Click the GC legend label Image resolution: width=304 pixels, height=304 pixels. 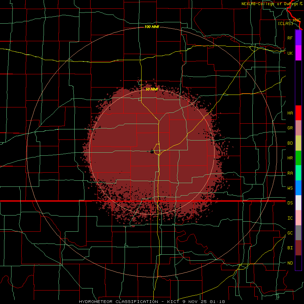click(x=290, y=233)
